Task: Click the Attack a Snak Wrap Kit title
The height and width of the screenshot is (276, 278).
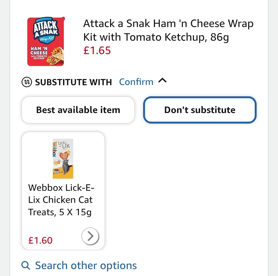Action: point(168,30)
